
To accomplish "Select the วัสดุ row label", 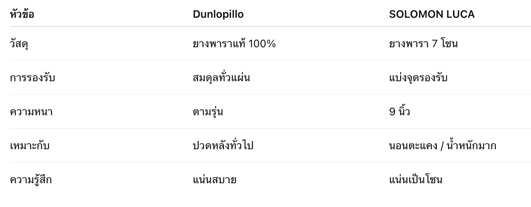I will click(19, 44).
